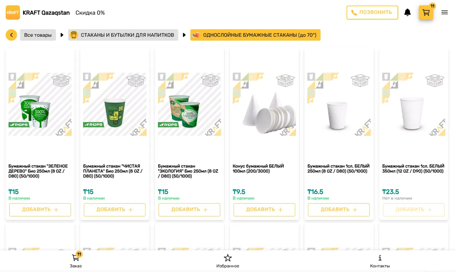
Task: Click the ПОЗВОНИТЬ call button
Action: coord(372,12)
